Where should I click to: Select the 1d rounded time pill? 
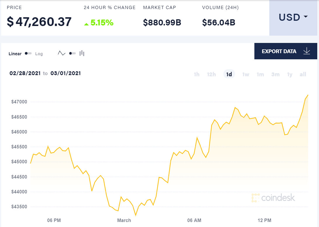click(x=229, y=74)
